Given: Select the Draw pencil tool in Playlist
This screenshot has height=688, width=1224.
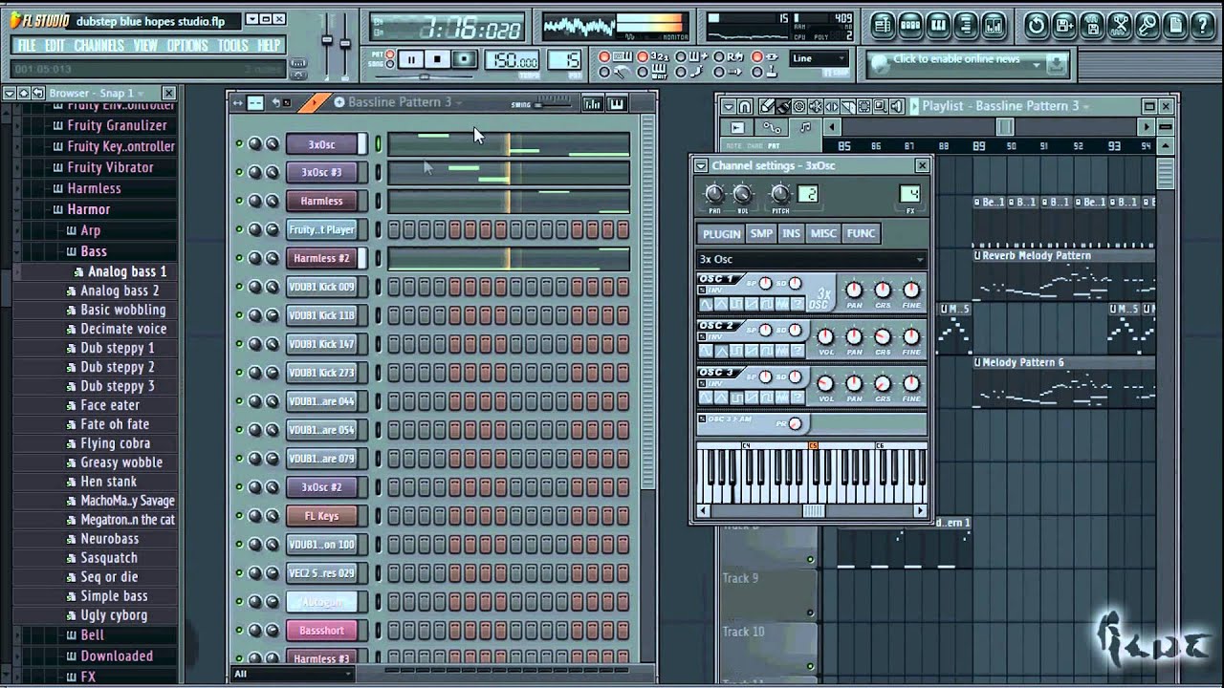Looking at the screenshot, I should pos(767,106).
